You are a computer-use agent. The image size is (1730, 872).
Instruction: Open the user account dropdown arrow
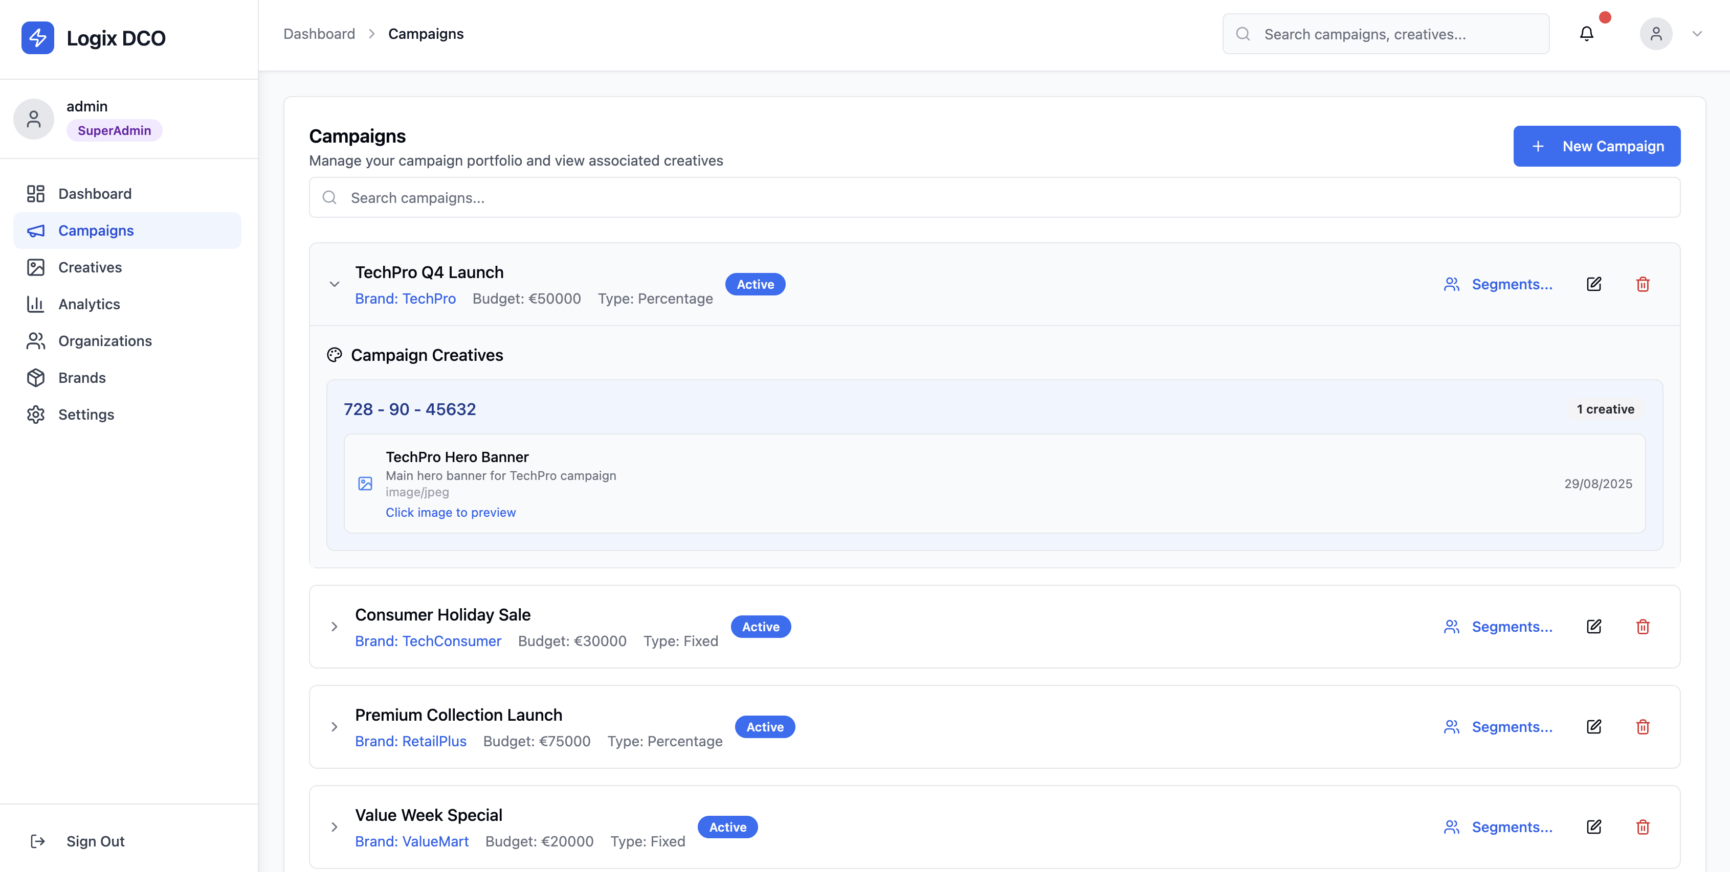(1697, 34)
